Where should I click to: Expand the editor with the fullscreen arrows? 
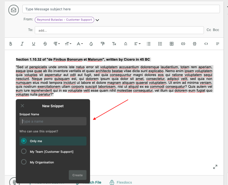click(x=215, y=167)
